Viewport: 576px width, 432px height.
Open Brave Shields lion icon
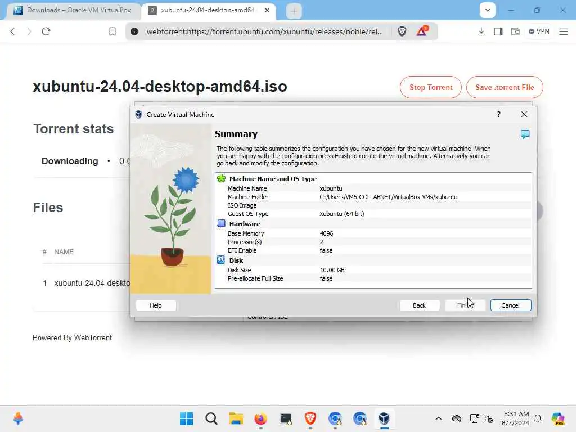point(402,31)
